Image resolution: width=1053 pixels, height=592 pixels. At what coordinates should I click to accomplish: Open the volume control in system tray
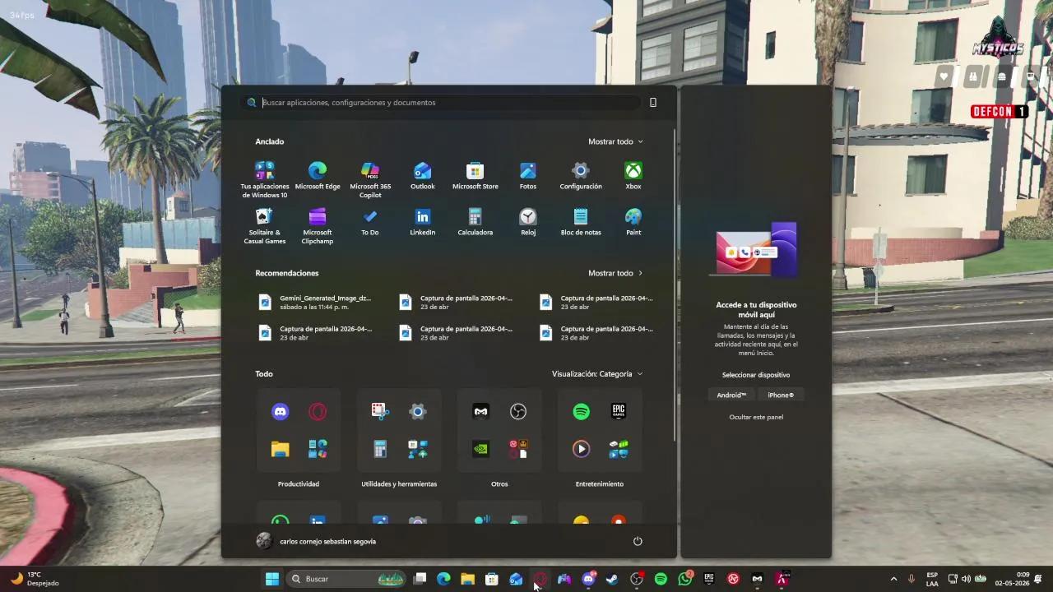click(x=966, y=579)
